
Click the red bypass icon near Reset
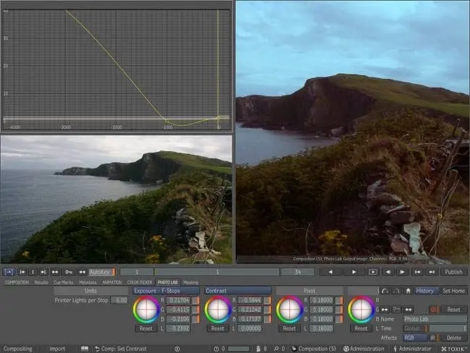(434, 309)
